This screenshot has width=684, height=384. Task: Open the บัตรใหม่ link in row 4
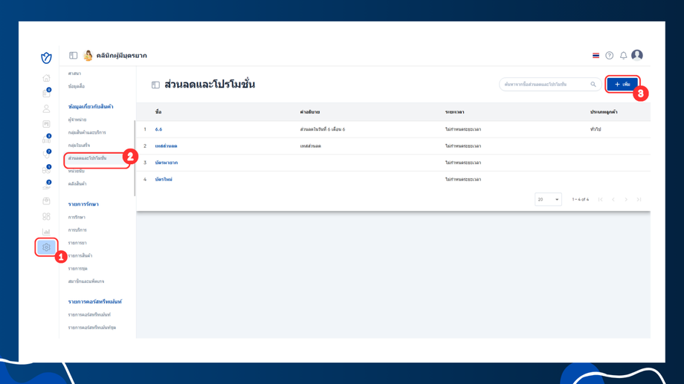pyautogui.click(x=164, y=179)
